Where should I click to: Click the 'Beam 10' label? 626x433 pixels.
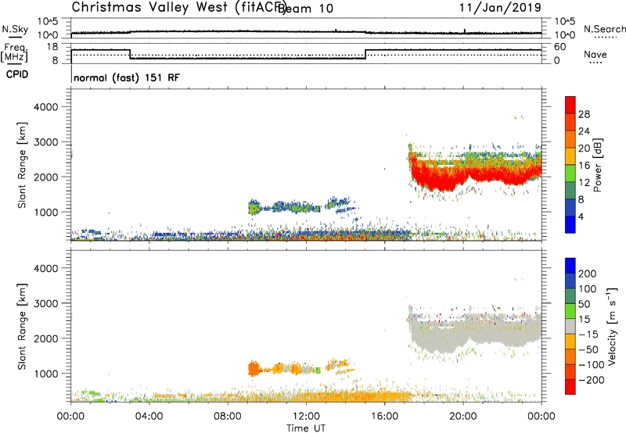[305, 9]
